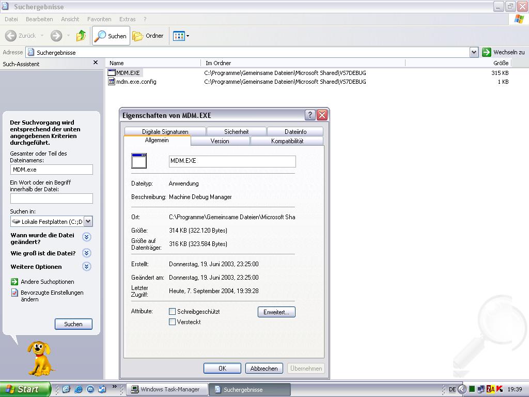
Task: Sort results by Im Ordner column header
Action: point(303,63)
